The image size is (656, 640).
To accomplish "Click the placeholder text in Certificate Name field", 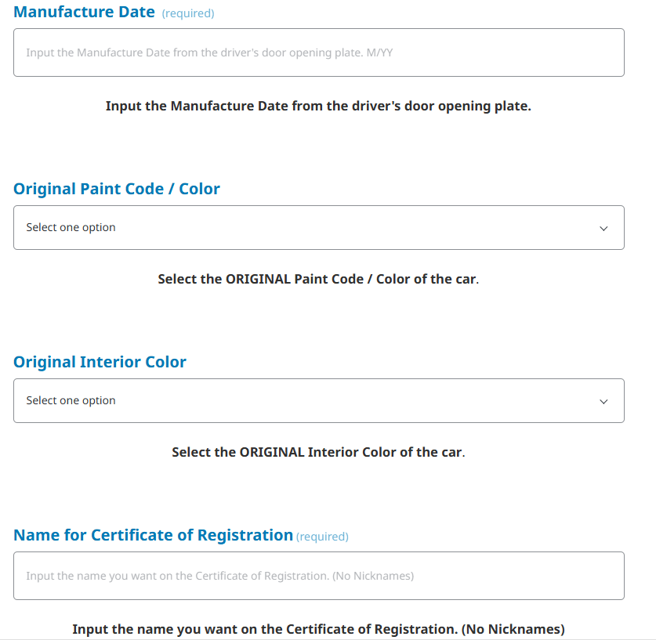I will point(219,576).
